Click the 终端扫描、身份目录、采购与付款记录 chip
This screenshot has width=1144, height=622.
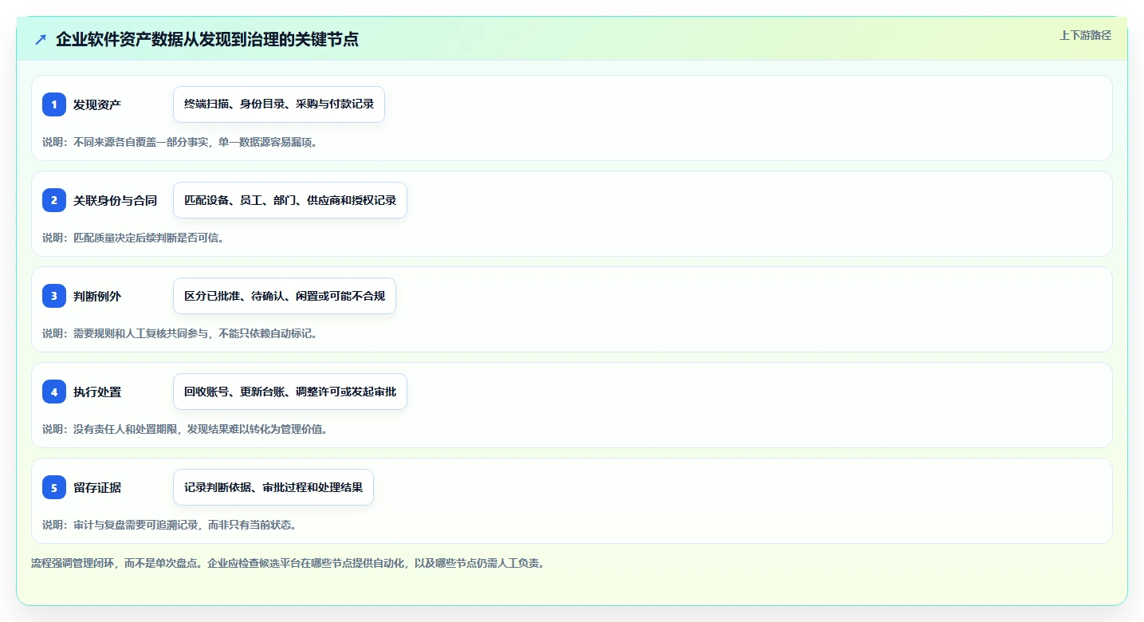(279, 104)
